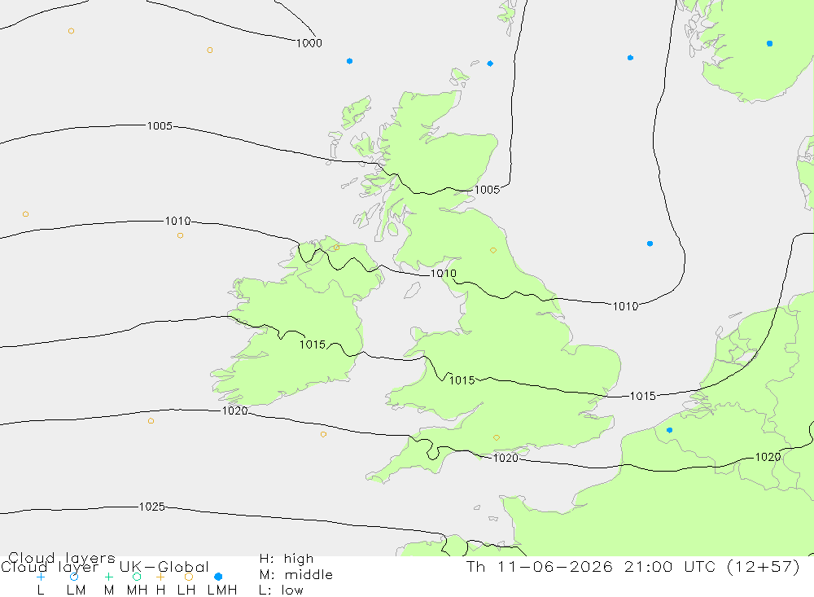Click the 'UK-Global' model name text
The height and width of the screenshot is (597, 814).
164,567
